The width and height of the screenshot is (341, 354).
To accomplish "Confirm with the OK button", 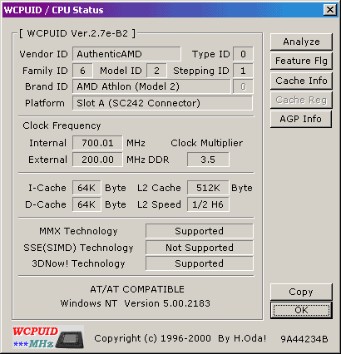I will tap(301, 310).
